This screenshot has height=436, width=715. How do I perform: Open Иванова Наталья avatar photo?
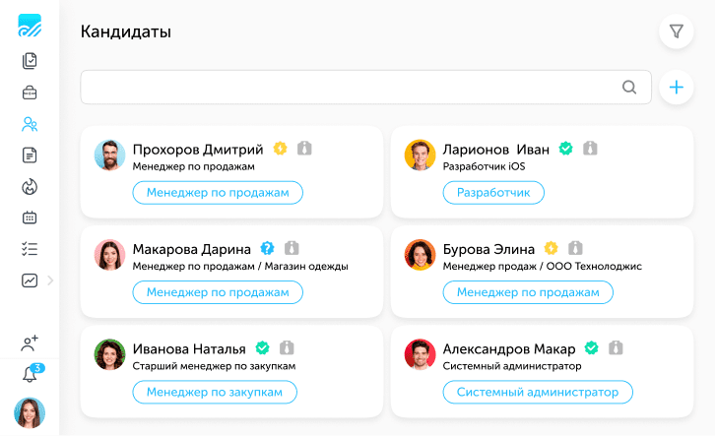tap(109, 354)
